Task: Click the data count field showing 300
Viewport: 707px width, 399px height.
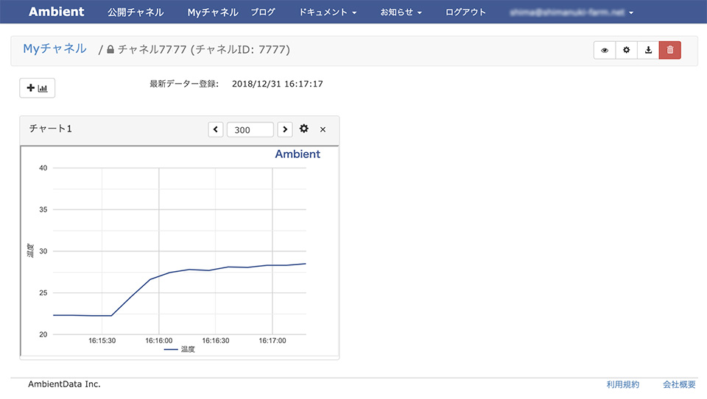Action: pyautogui.click(x=250, y=129)
